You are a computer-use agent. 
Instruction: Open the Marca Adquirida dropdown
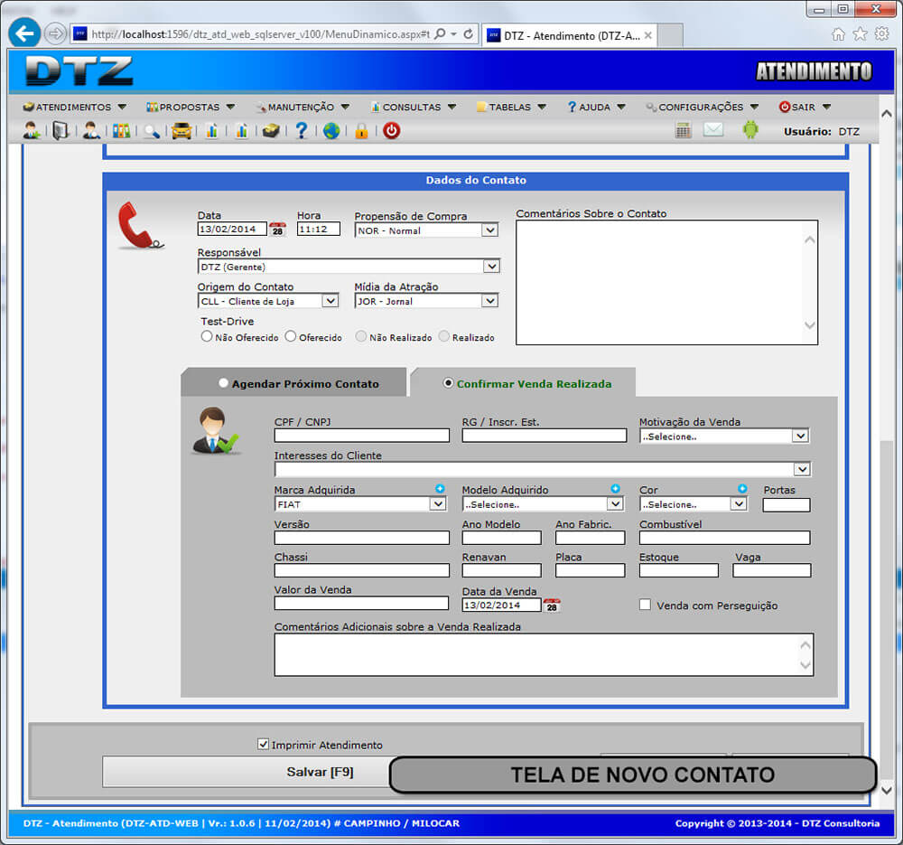click(x=438, y=504)
